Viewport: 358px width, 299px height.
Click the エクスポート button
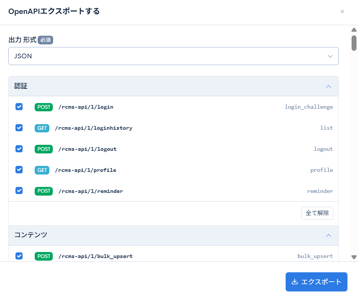[317, 282]
